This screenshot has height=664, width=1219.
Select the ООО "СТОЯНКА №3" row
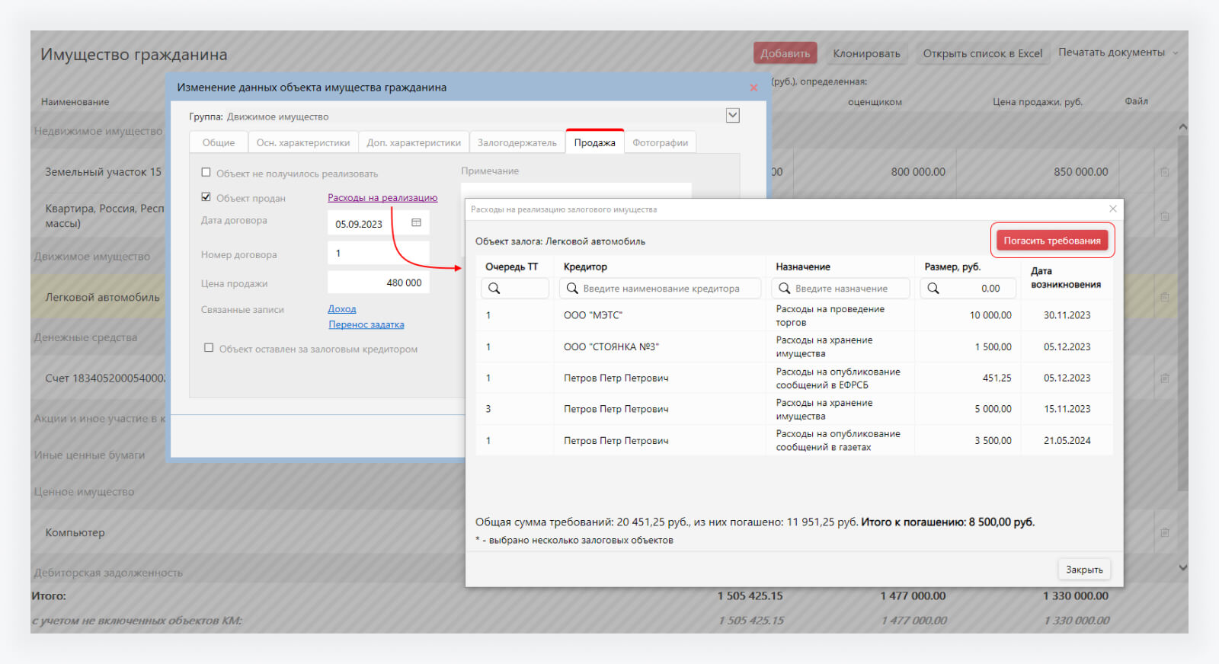[794, 346]
